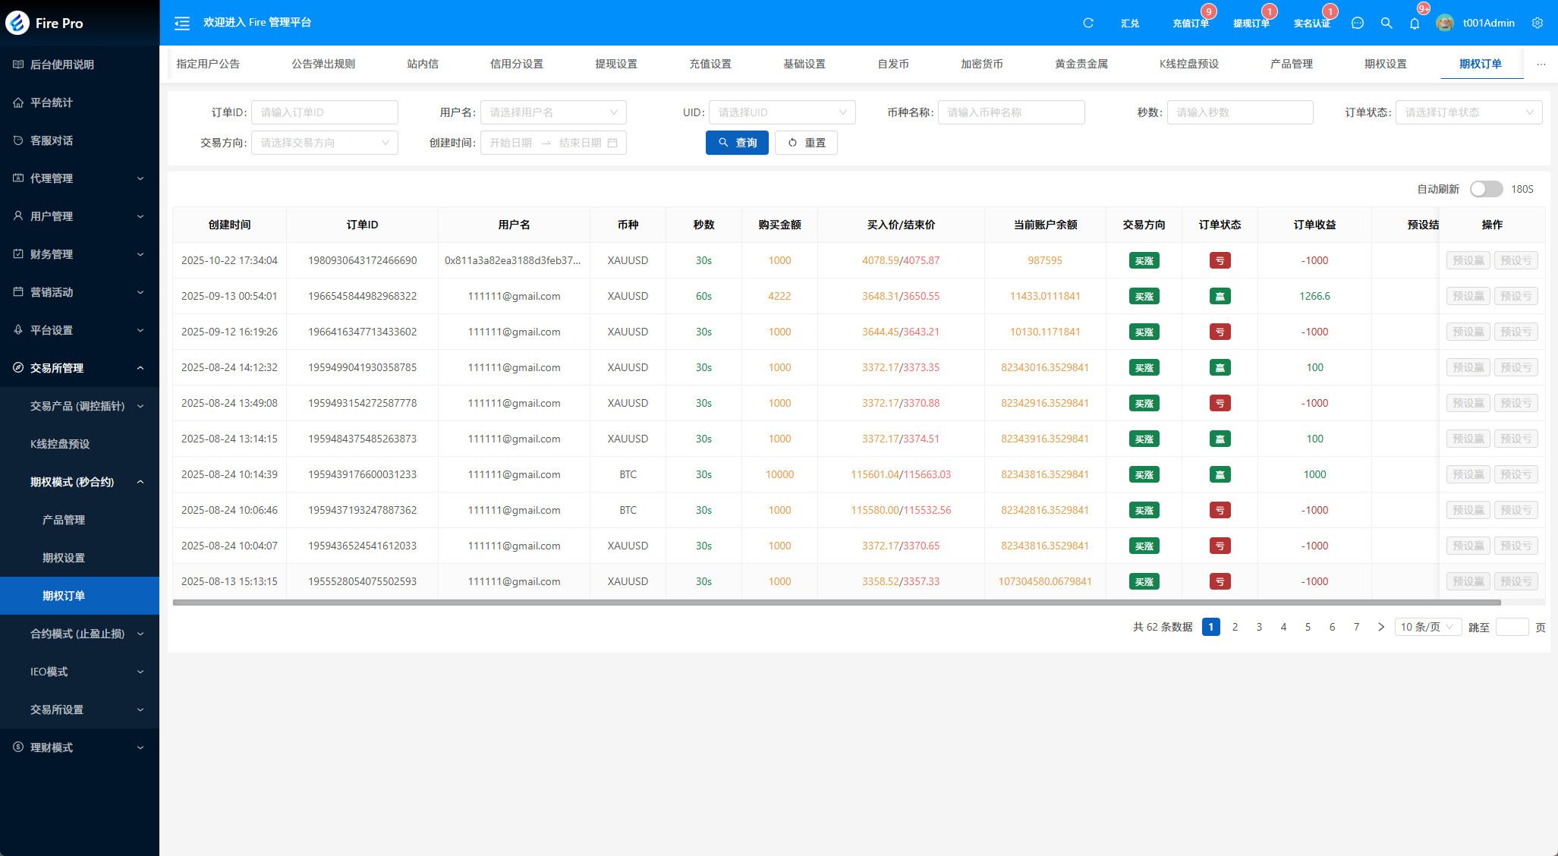Toggle the 自动刷新 auto refresh switch
This screenshot has height=856, width=1558.
(x=1485, y=189)
